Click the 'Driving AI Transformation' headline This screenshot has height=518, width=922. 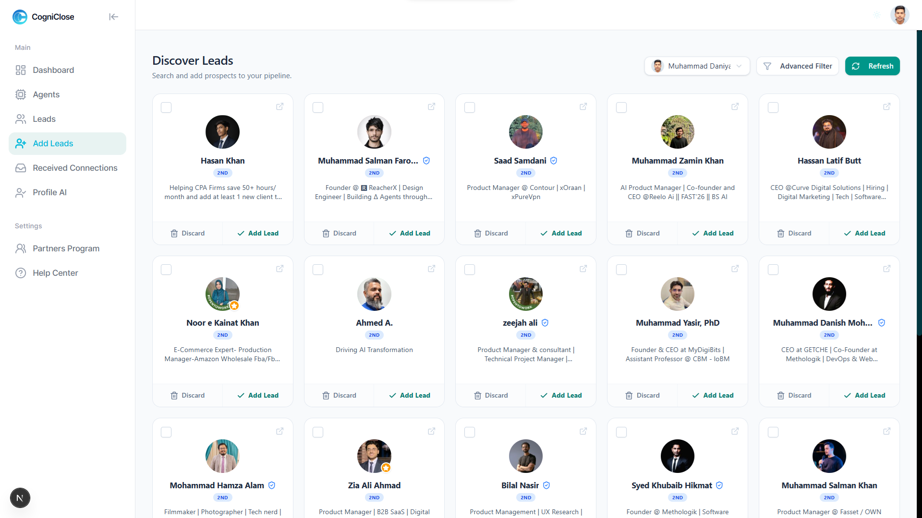374,350
